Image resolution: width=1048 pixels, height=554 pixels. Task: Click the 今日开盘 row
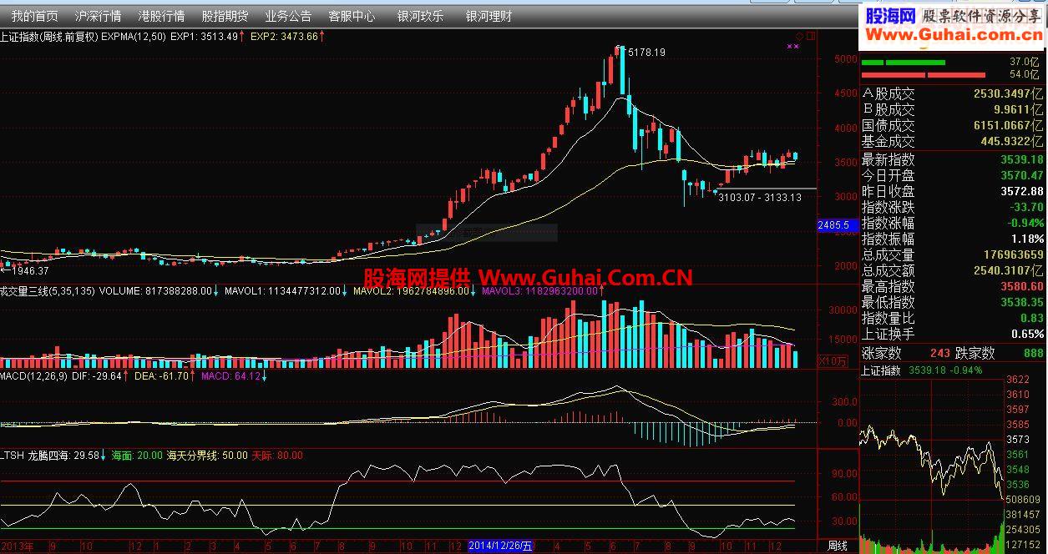coord(953,175)
